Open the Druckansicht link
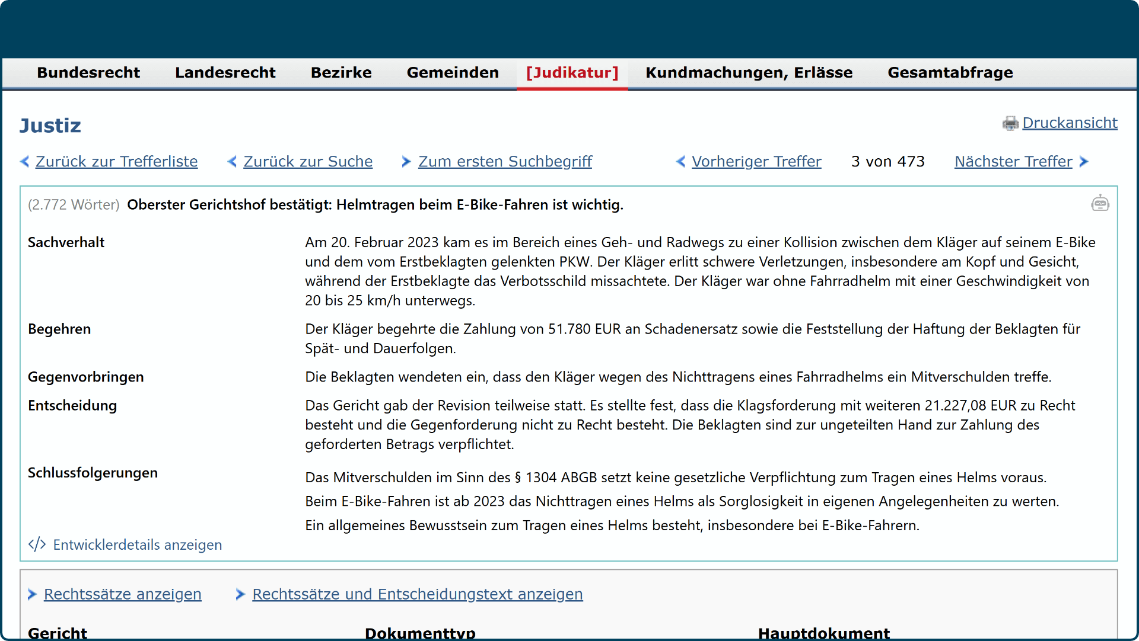Image resolution: width=1139 pixels, height=641 pixels. coord(1070,123)
